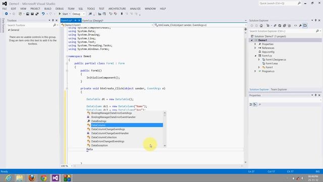Viewport: 323px width, 182px height.
Task: Click the IntelliSense list scroll down arrow
Action: click(165, 146)
